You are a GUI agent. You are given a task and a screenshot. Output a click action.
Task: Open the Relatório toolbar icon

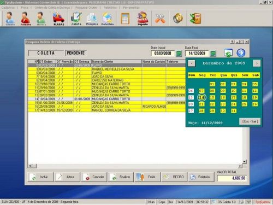(x=108, y=19)
